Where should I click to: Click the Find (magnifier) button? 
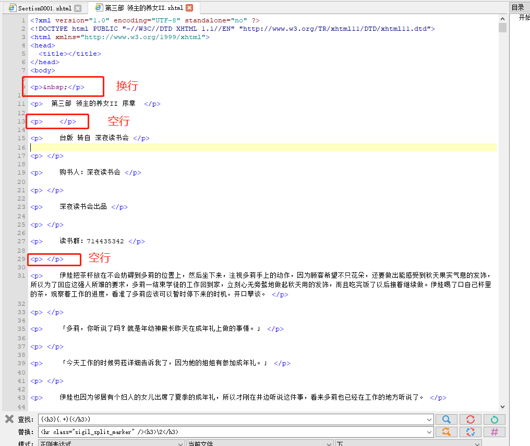click(446, 419)
